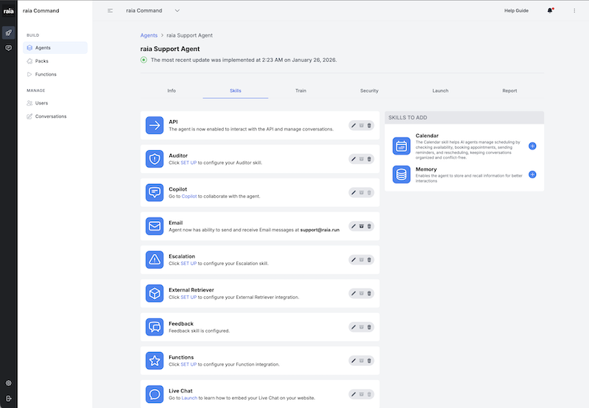The width and height of the screenshot is (589, 408).
Task: Delete the Feedback skill with trash icon
Action: point(370,327)
